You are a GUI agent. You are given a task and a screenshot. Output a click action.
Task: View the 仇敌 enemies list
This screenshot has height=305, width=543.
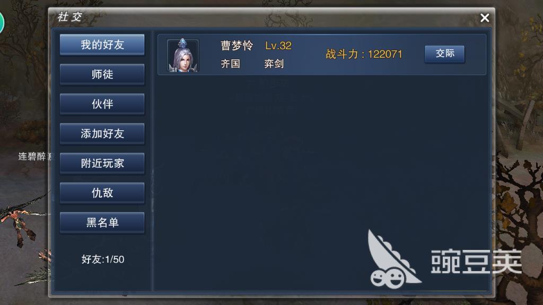(x=102, y=193)
